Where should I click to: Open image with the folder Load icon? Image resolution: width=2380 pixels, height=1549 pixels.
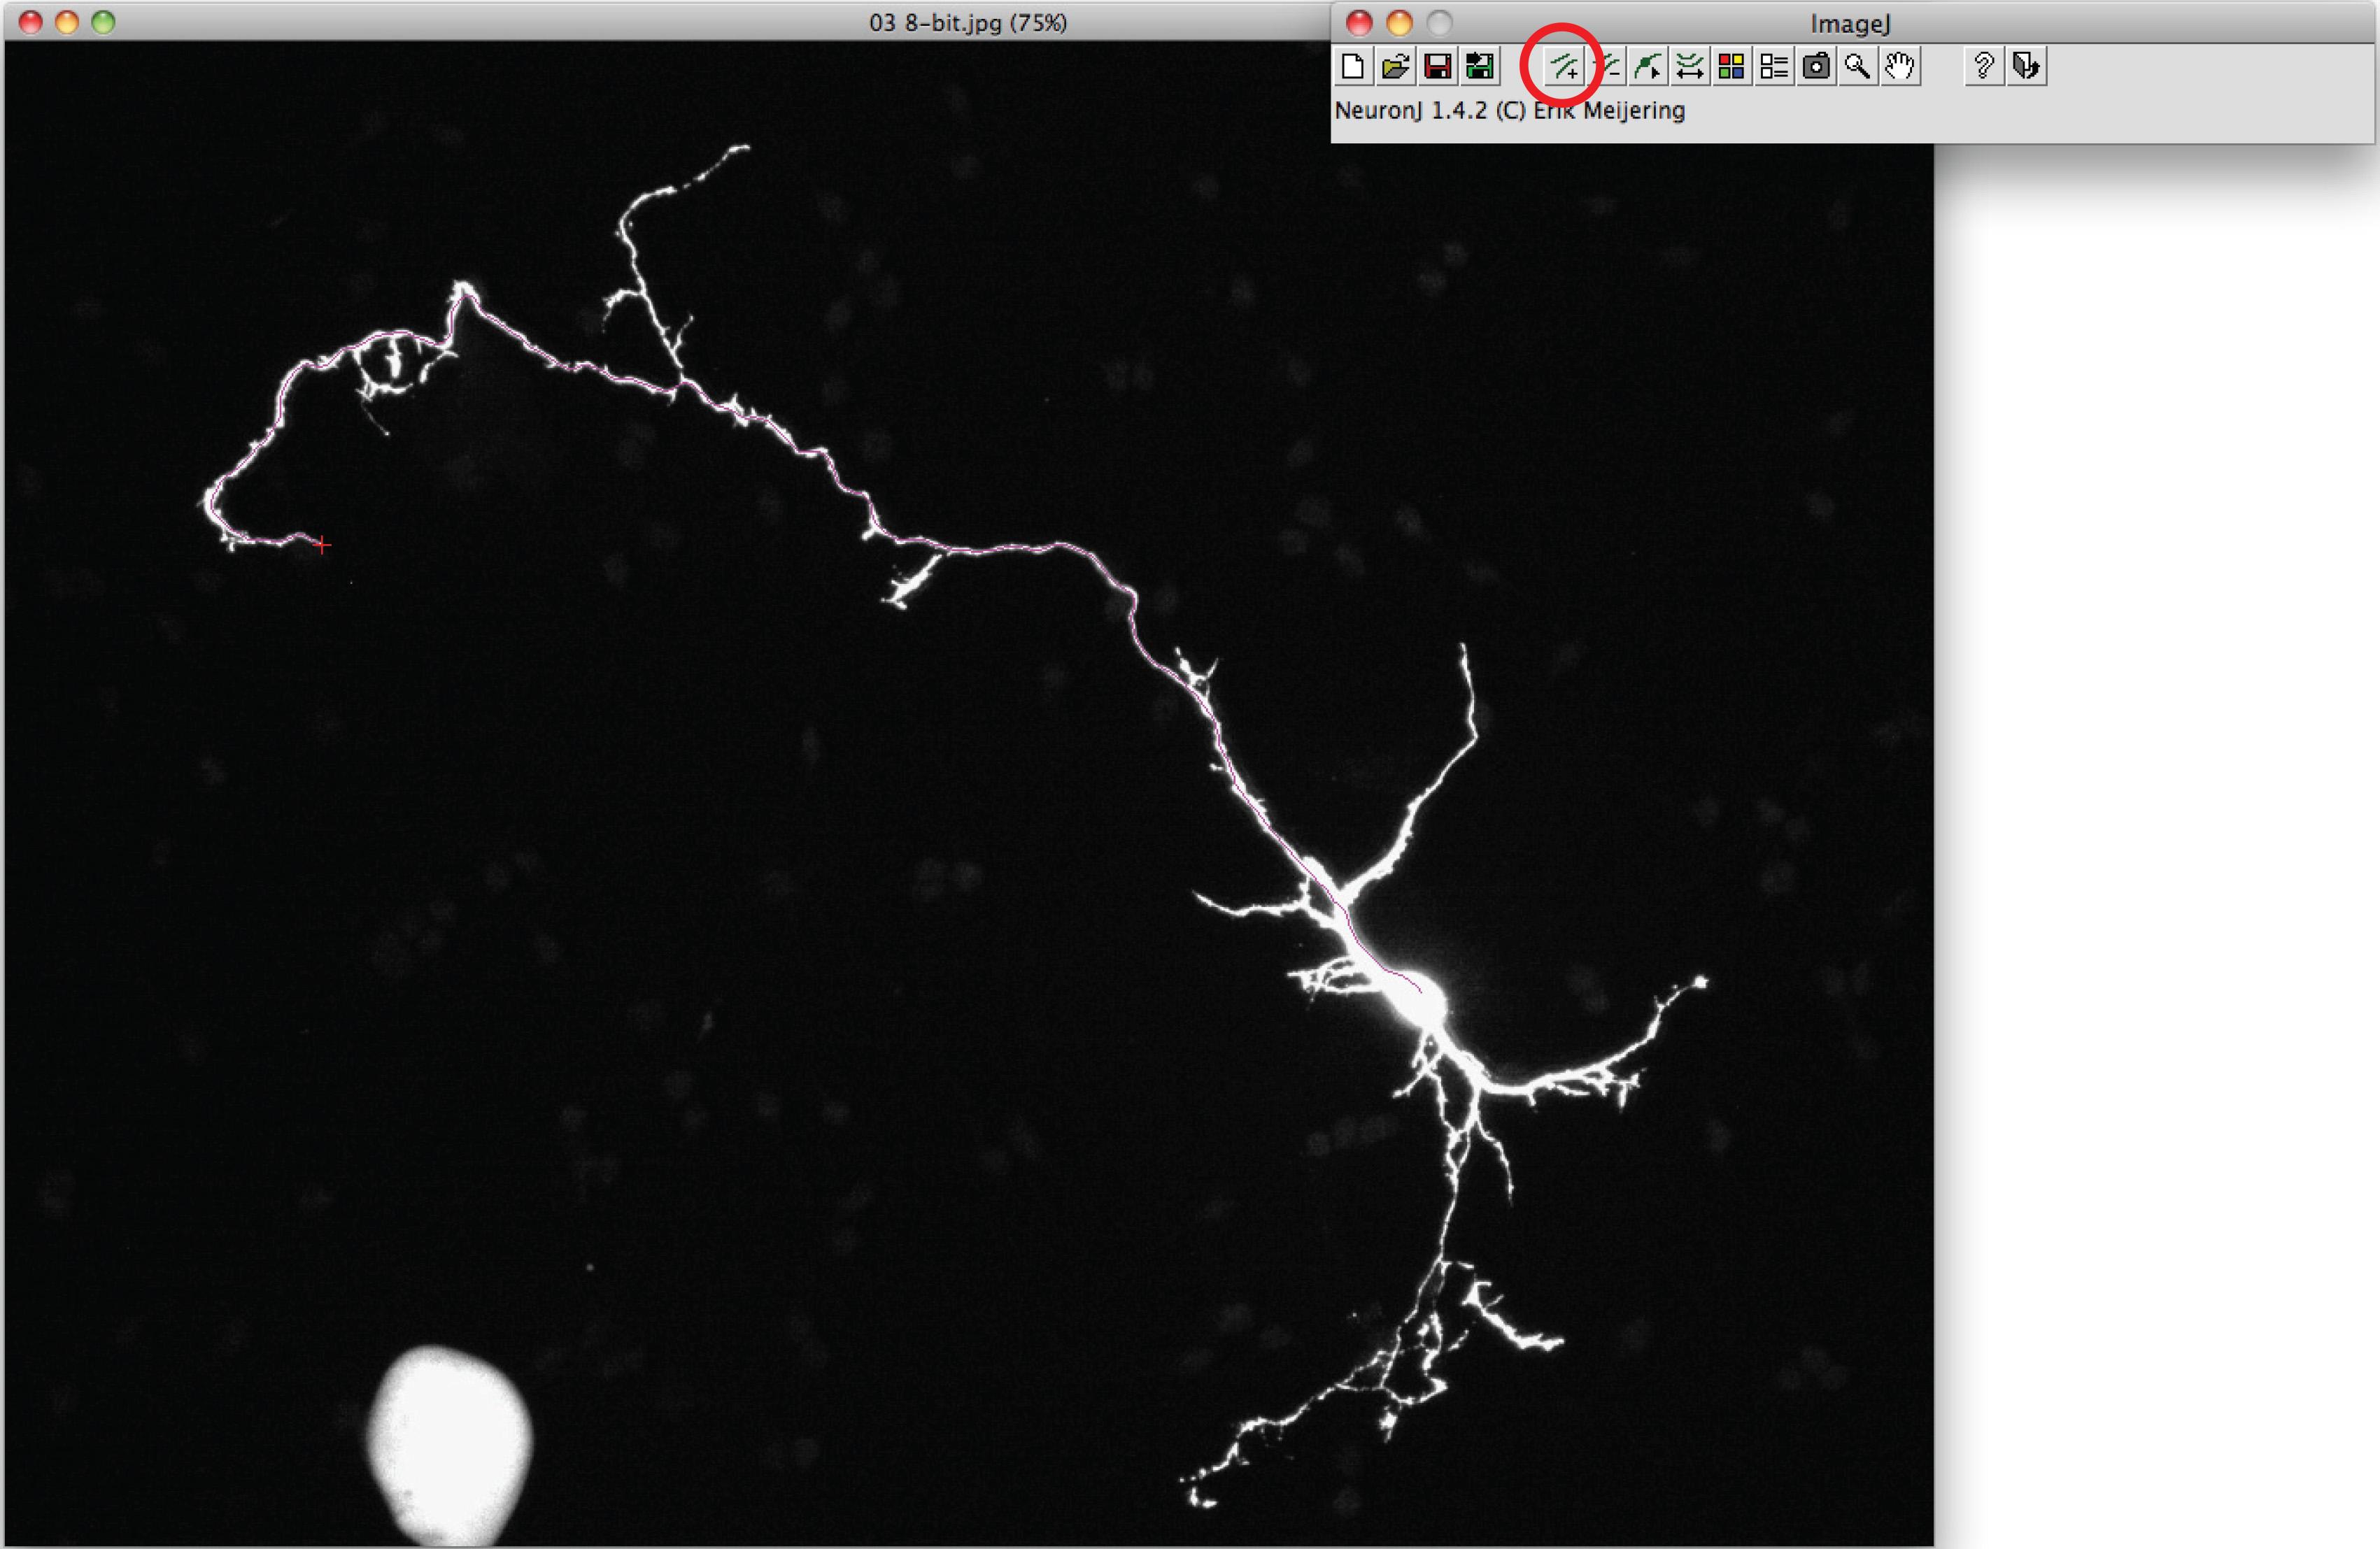point(1395,67)
